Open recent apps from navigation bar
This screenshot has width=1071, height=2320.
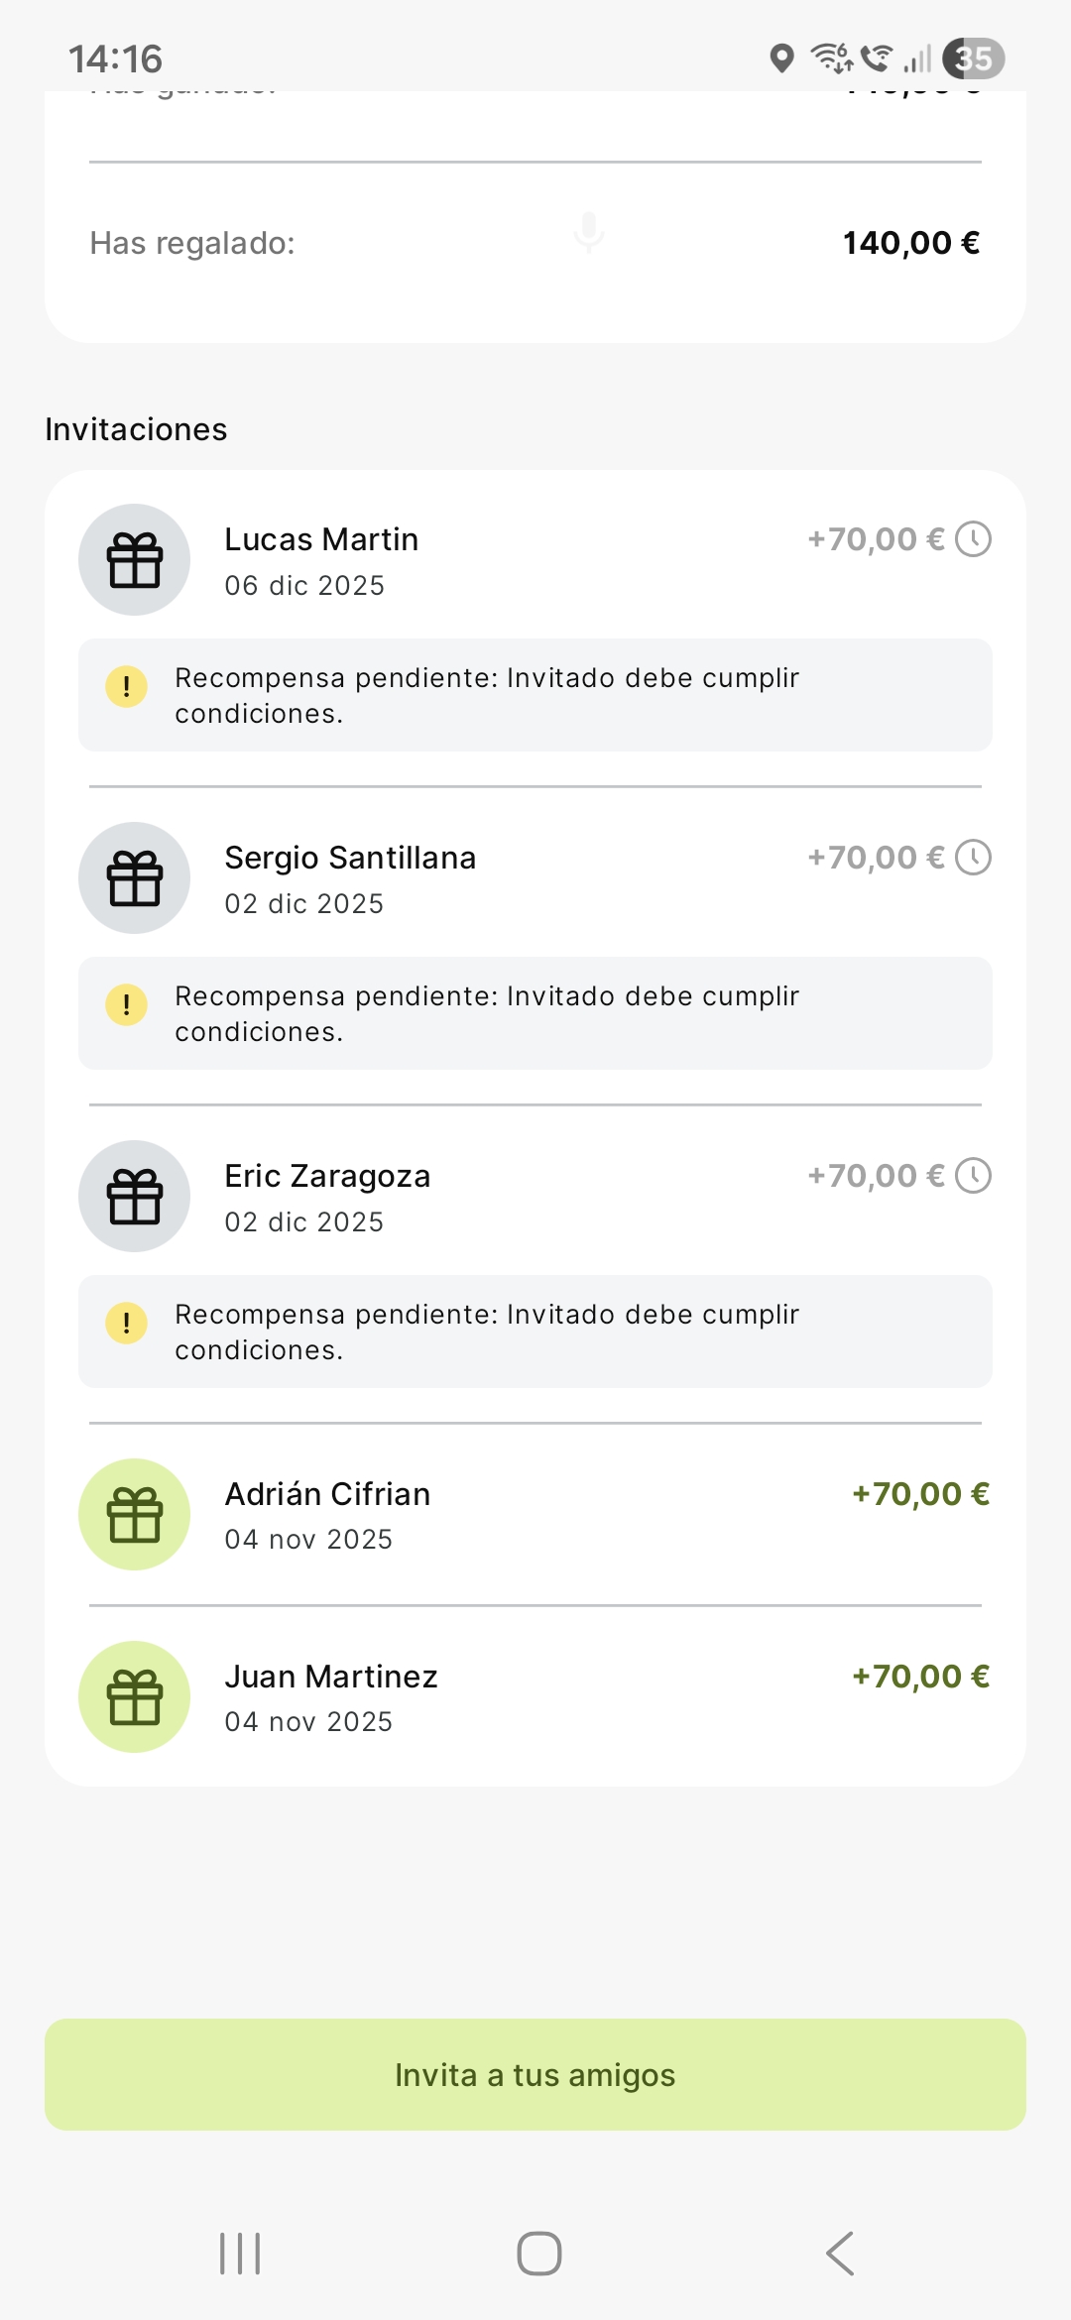pos(240,2254)
